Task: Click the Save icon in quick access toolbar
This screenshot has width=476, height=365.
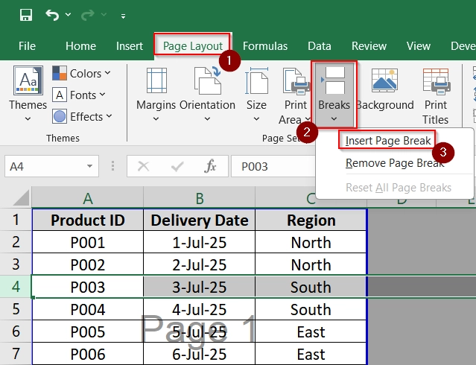Action: 26,15
